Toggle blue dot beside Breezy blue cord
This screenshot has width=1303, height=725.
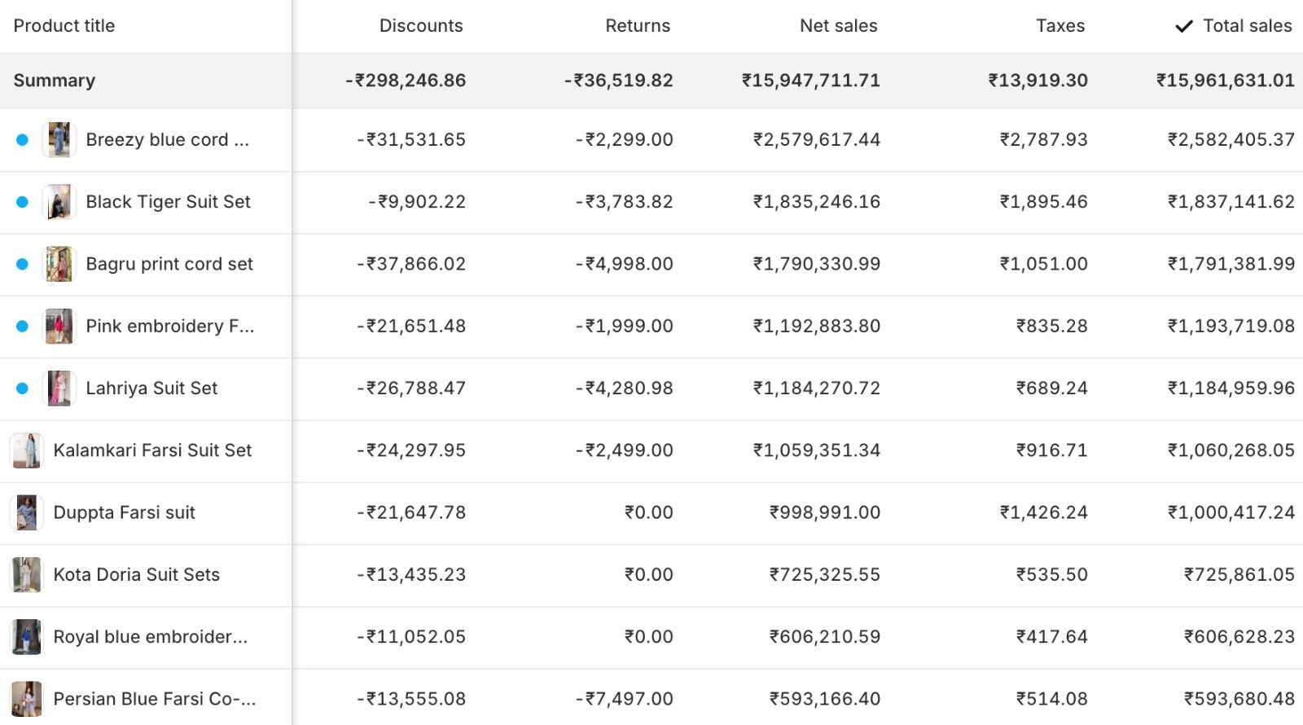[x=23, y=140]
